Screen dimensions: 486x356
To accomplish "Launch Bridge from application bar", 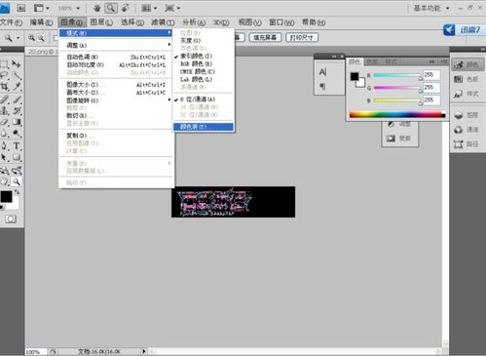I will click(21, 8).
